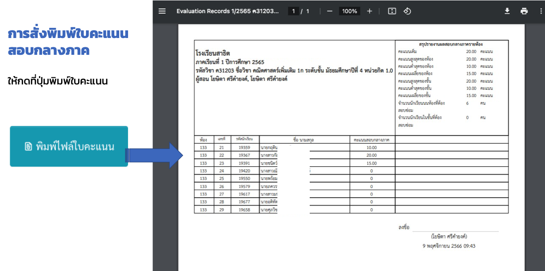The image size is (545, 271).
Task: Click the 20.00 score in student 19367's row
Action: pos(371,155)
